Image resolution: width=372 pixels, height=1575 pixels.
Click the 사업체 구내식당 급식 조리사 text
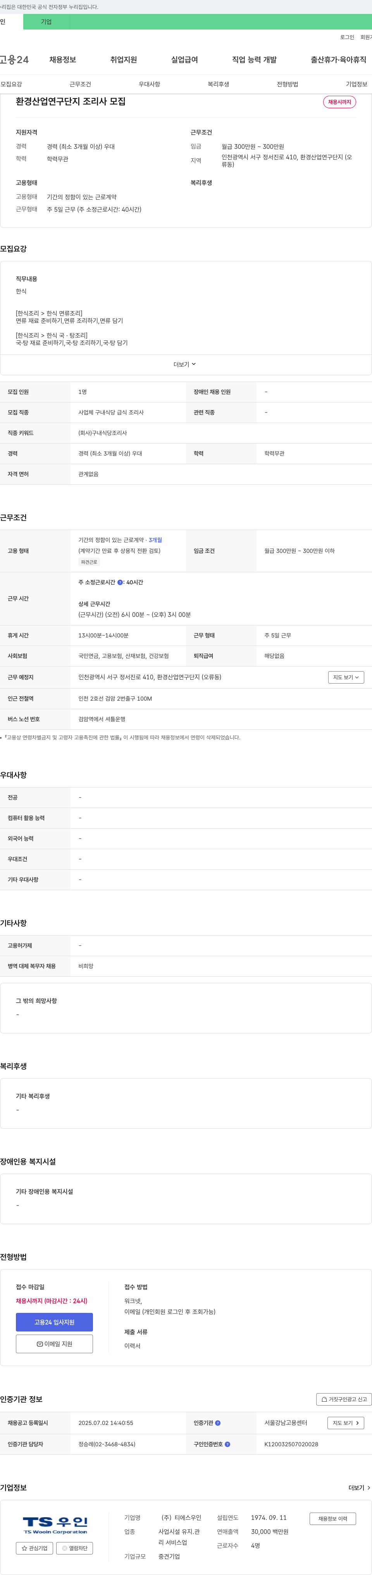(111, 413)
